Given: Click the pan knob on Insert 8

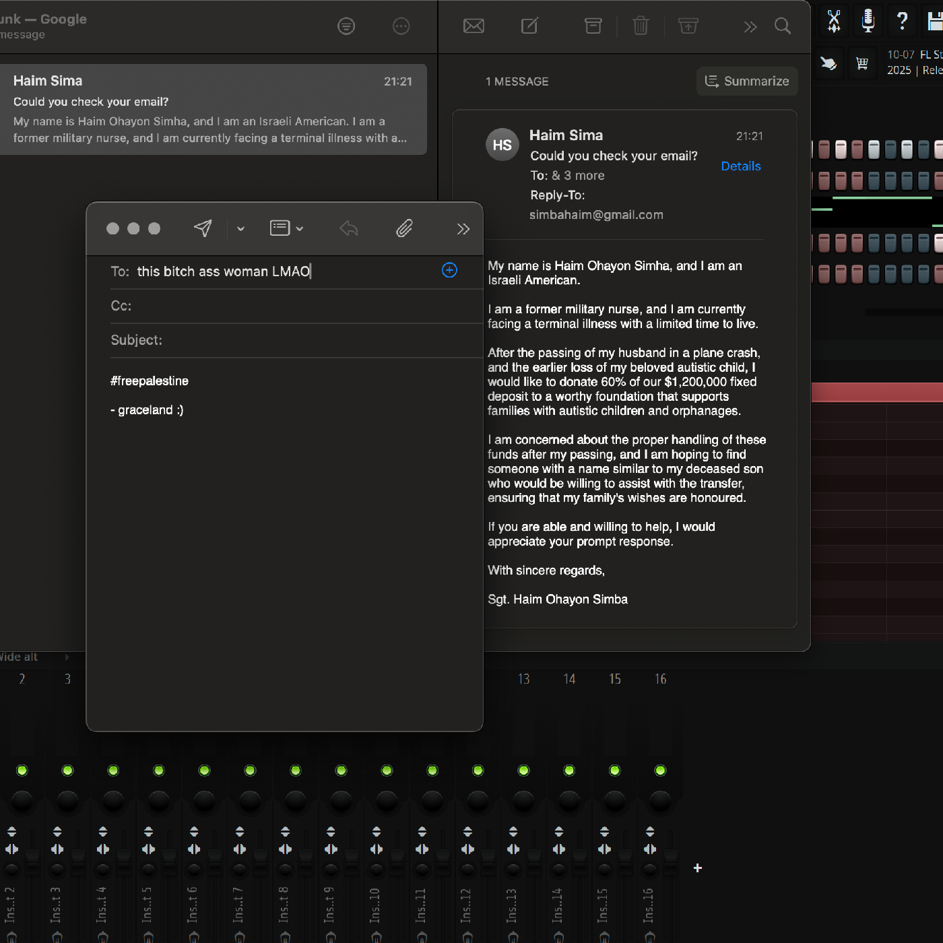Looking at the screenshot, I should pyautogui.click(x=296, y=800).
